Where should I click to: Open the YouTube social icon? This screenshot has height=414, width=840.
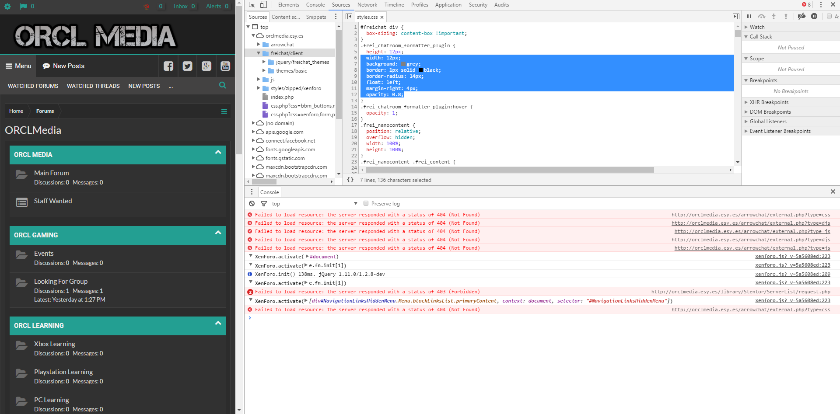tap(225, 66)
